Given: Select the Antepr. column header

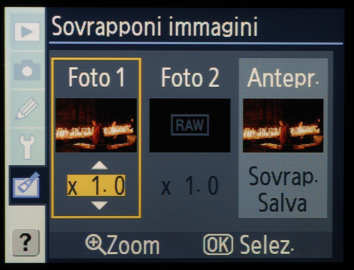Looking at the screenshot, I should [x=283, y=78].
